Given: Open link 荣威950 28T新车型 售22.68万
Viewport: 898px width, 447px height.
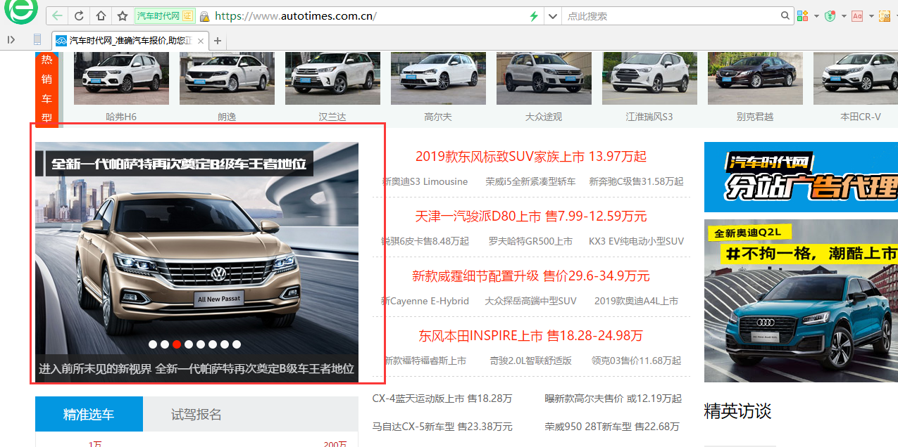Looking at the screenshot, I should pos(612,427).
